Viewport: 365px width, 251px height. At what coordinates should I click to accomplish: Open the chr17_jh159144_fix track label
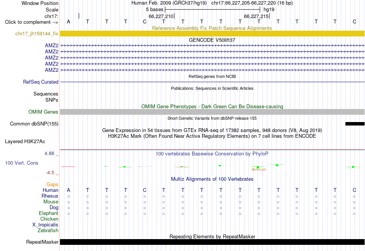37,33
